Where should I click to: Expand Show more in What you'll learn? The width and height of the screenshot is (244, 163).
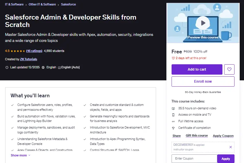pyautogui.click(x=20, y=155)
